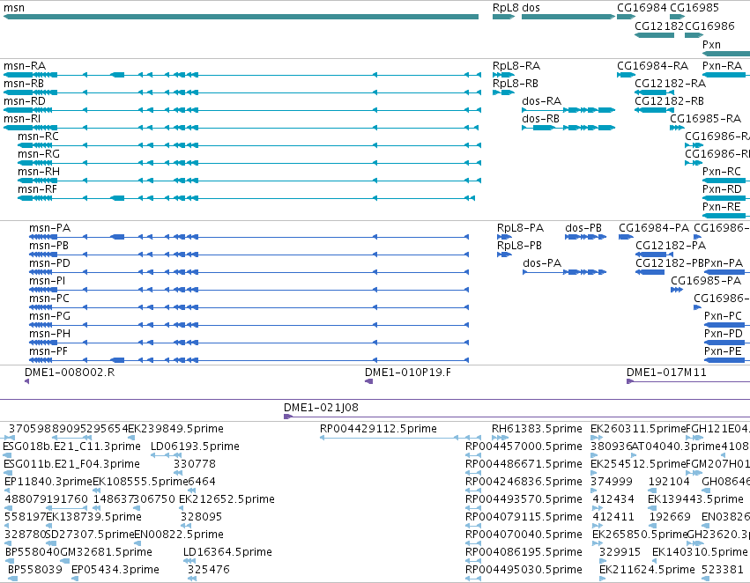Select EST RP004429112.5prime
The height and width of the screenshot is (583, 750).
coord(378,429)
